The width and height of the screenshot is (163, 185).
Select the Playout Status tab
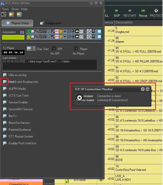pyautogui.click(x=17, y=23)
